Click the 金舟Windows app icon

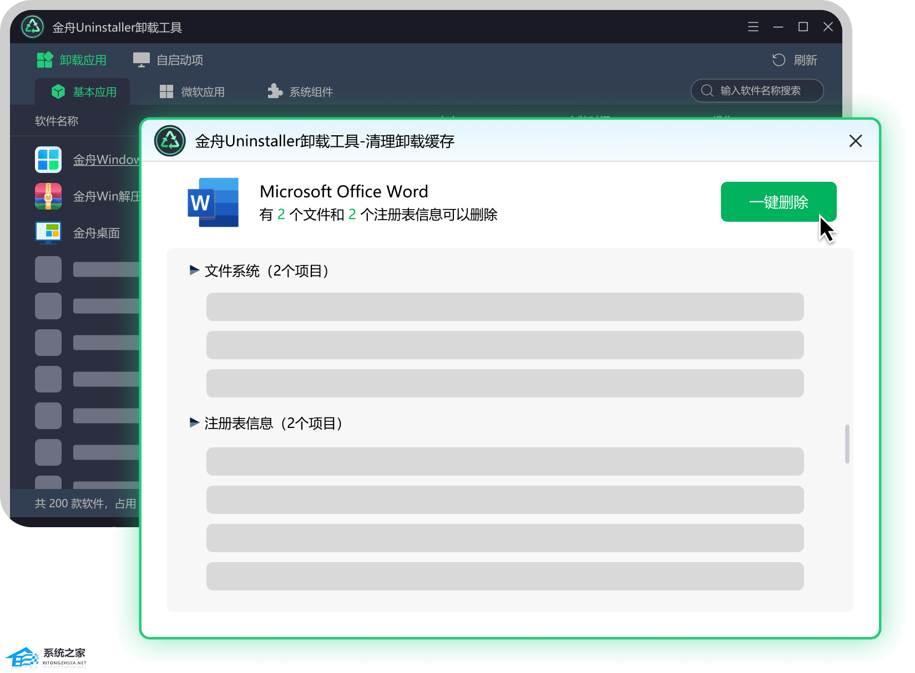pos(48,160)
